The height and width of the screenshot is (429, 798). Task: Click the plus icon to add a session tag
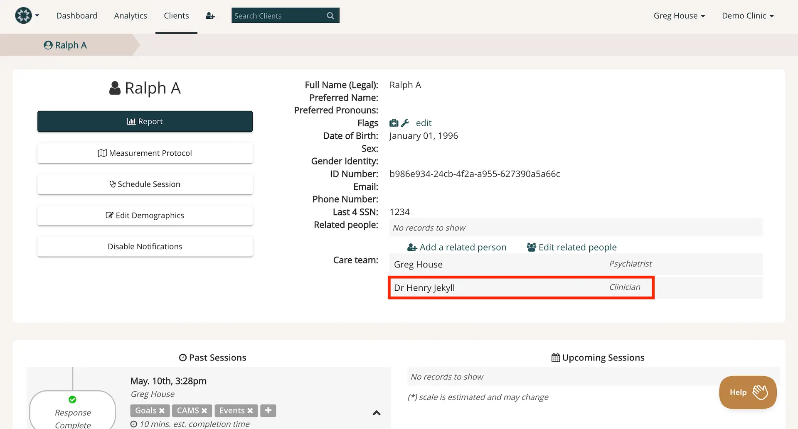(x=268, y=410)
